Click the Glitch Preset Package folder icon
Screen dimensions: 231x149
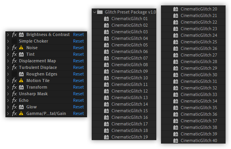click(100, 12)
